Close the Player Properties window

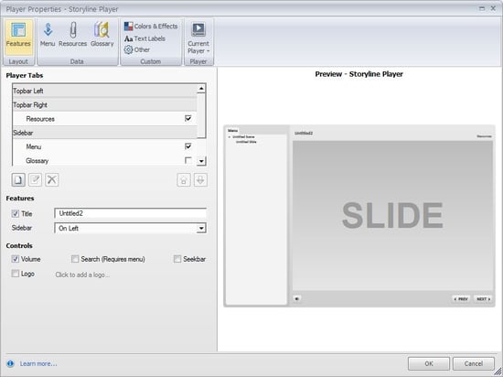click(x=493, y=8)
